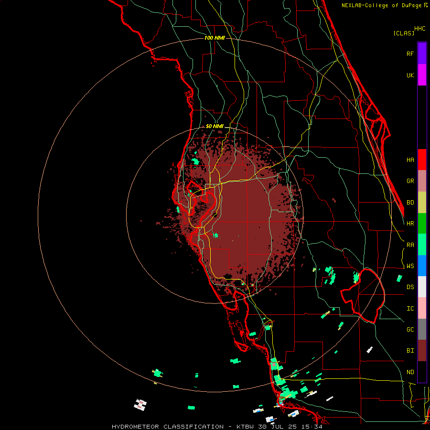Click the brown BI legend color swatch
The height and width of the screenshot is (430, 430).
pos(422,351)
